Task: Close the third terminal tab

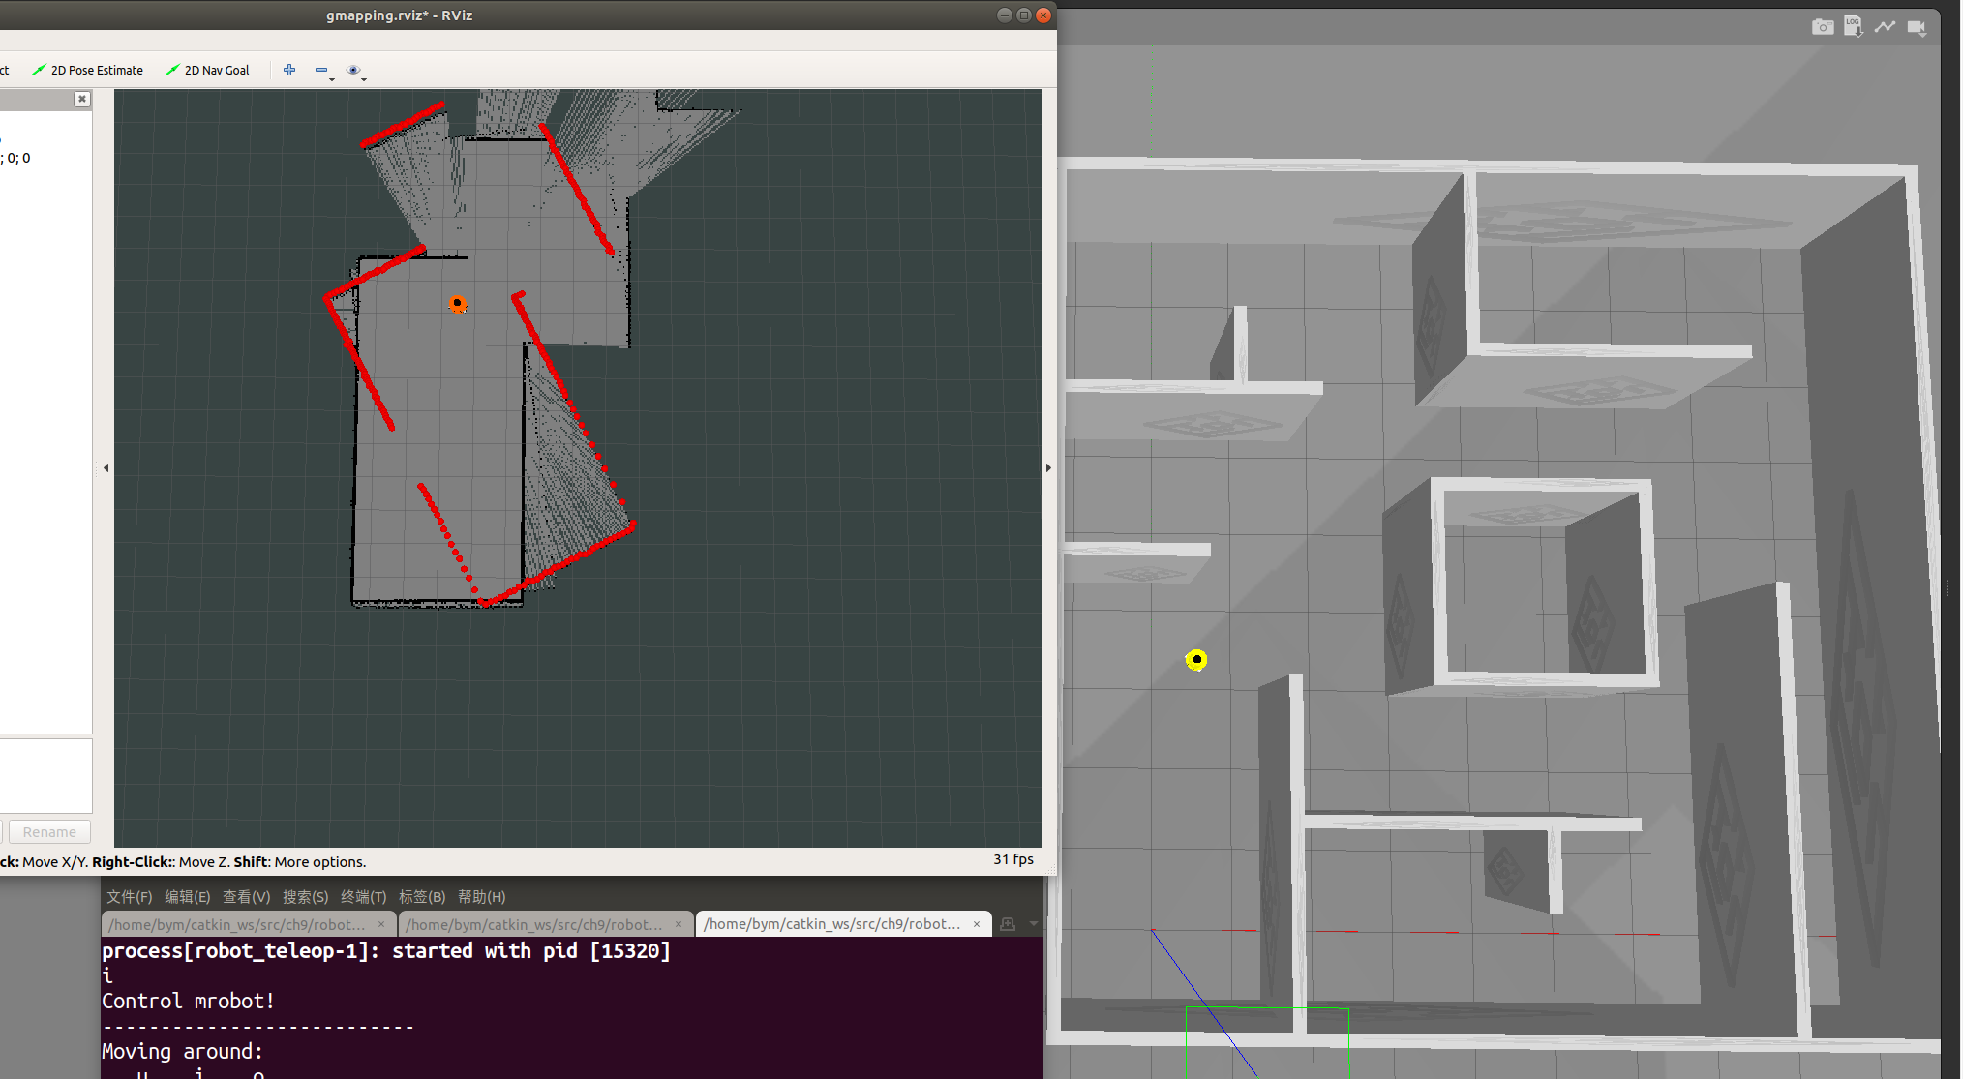Action: coord(977,924)
